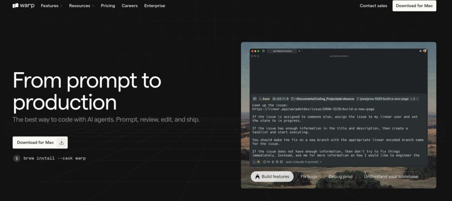The height and width of the screenshot is (201, 452).
Task: Toggle the Warp agent mode icon in input toolbar
Action: click(258, 162)
